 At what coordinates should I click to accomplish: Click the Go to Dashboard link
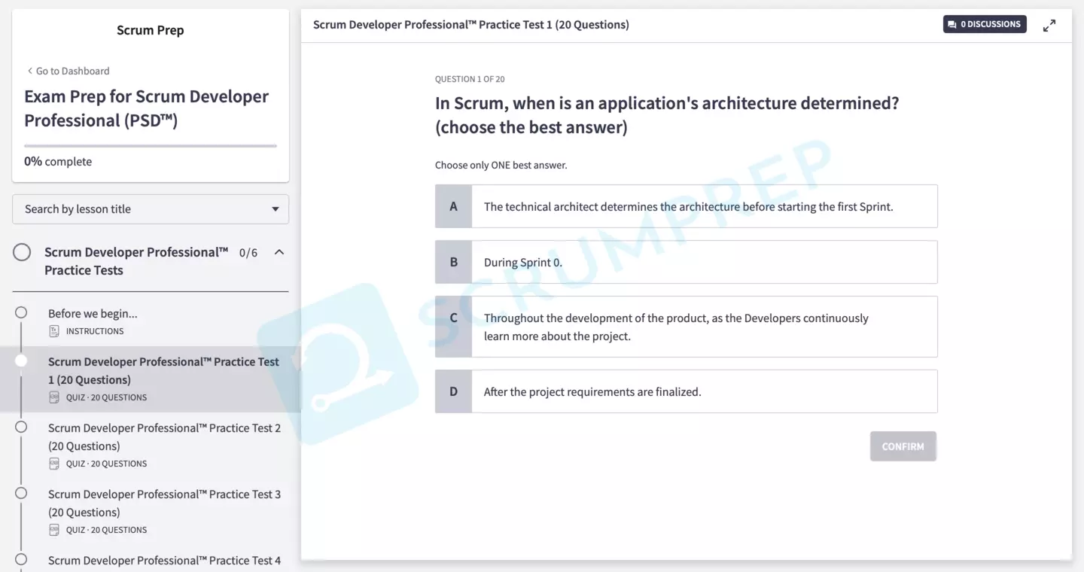[68, 71]
